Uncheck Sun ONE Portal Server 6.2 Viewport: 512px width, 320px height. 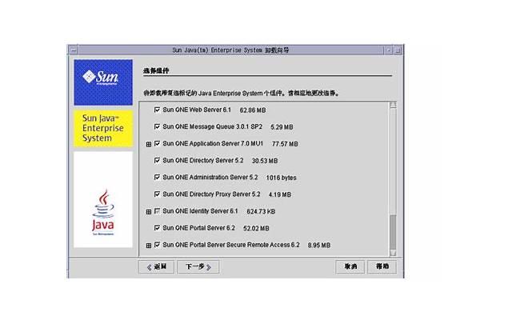[157, 228]
